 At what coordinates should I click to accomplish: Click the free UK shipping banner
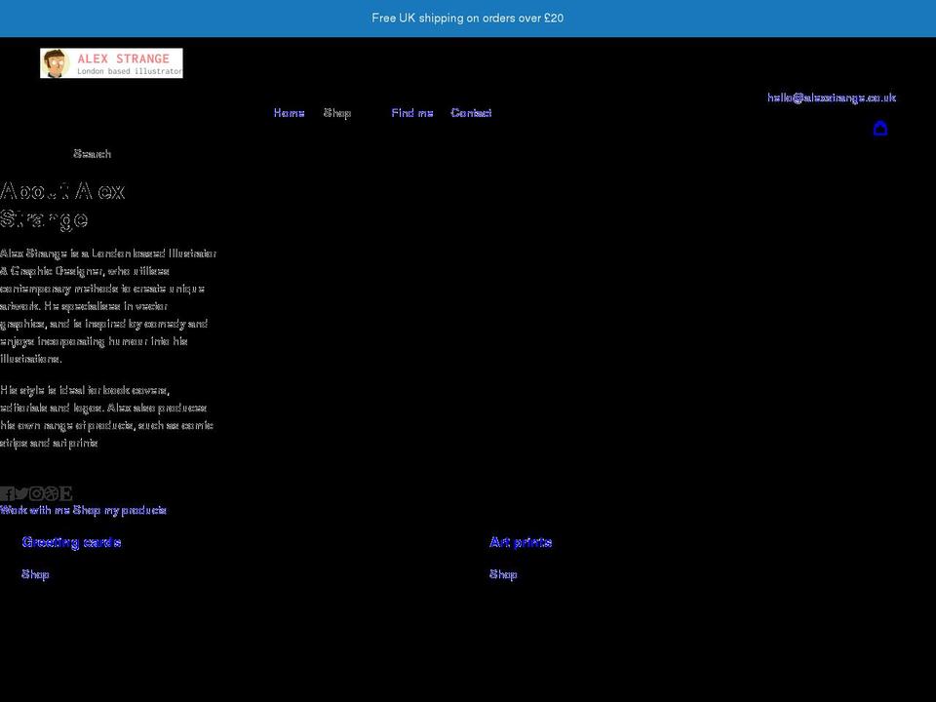pos(468,18)
